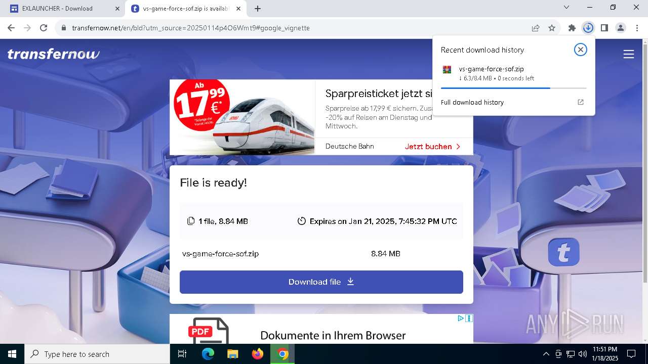Open the network status tray icon
The height and width of the screenshot is (364, 648).
571,354
